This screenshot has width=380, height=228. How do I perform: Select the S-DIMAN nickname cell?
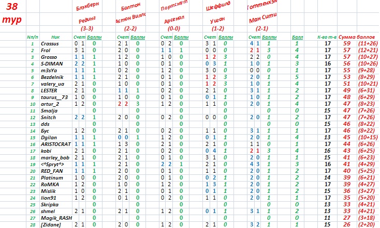coord(52,62)
